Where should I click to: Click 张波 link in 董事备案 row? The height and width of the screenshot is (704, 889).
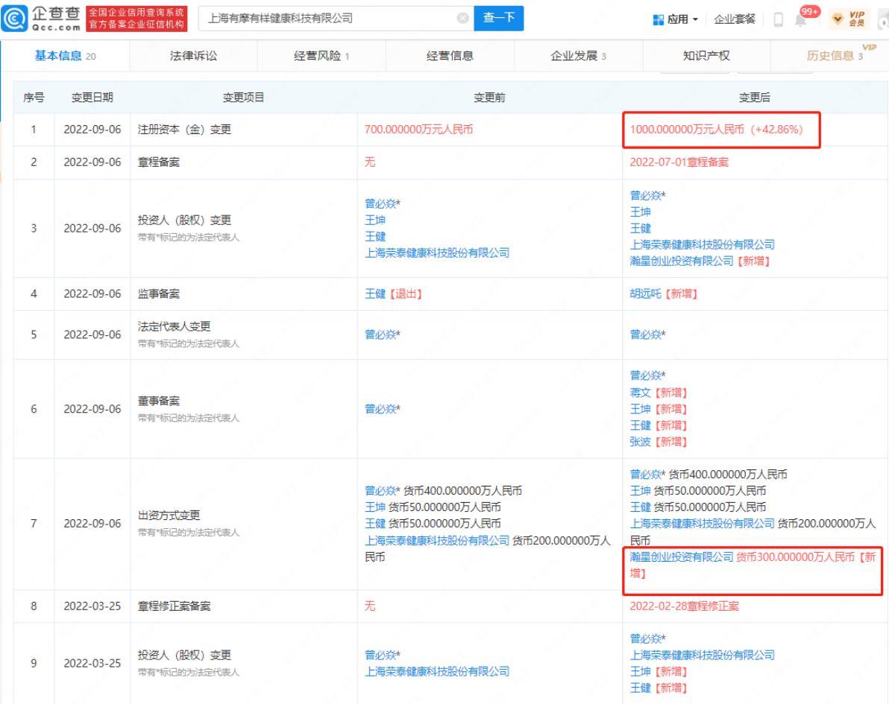tap(641, 441)
